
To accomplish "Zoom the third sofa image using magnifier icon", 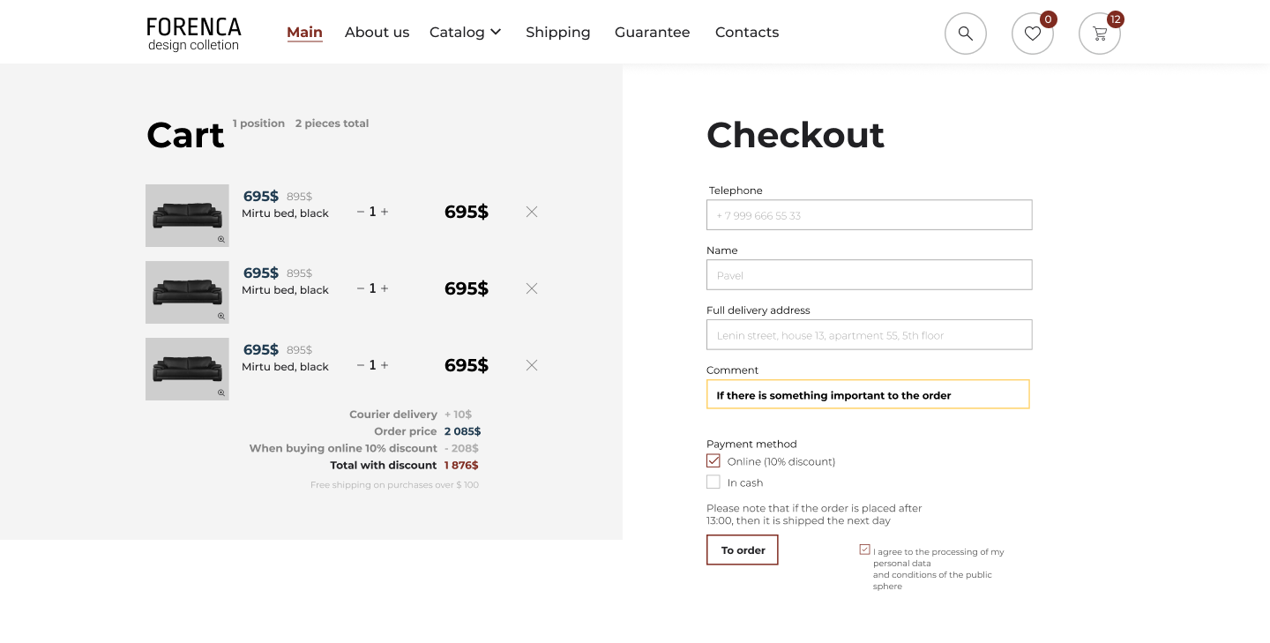I will [221, 393].
